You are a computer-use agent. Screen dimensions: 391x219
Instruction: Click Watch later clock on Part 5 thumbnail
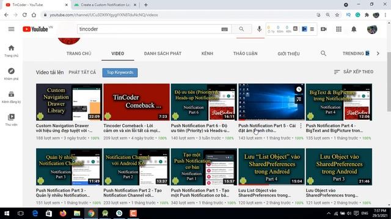pos(299,89)
